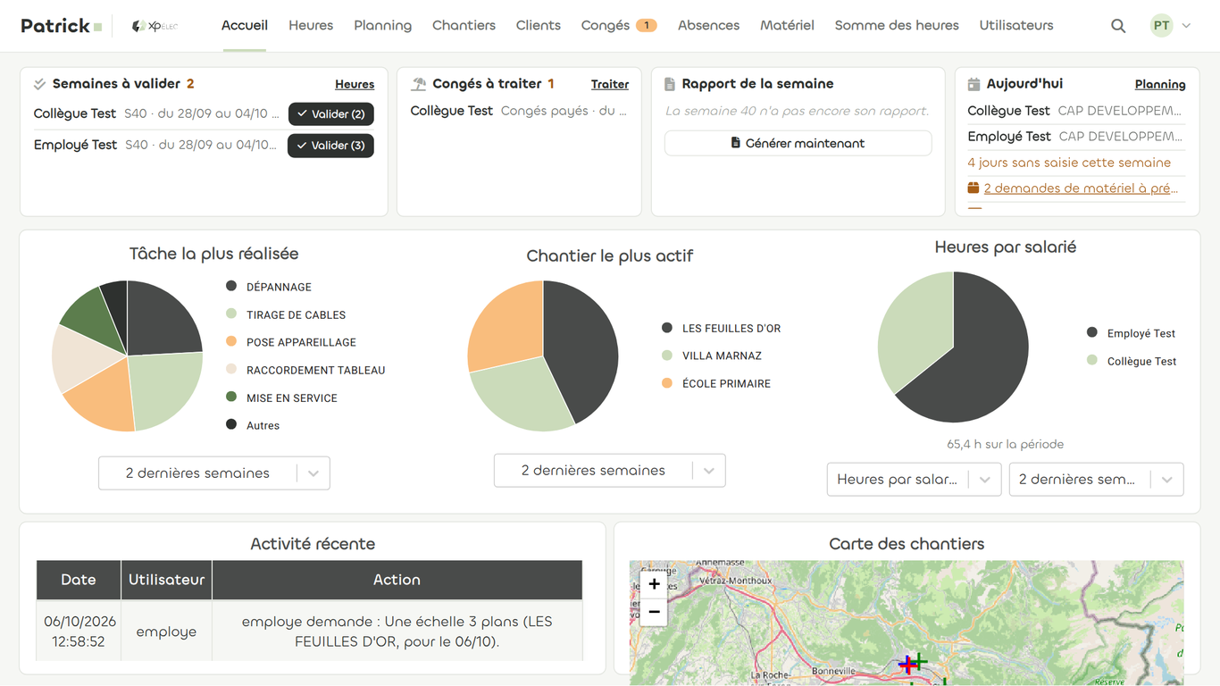Expand the user menu chevron
This screenshot has width=1220, height=686.
click(x=1186, y=26)
